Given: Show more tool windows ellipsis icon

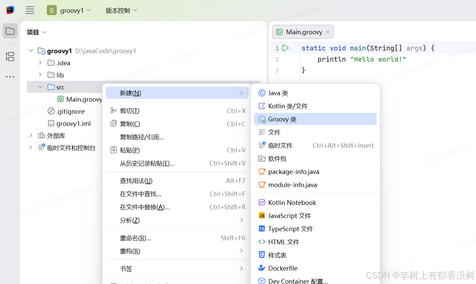Looking at the screenshot, I should pyautogui.click(x=10, y=77).
